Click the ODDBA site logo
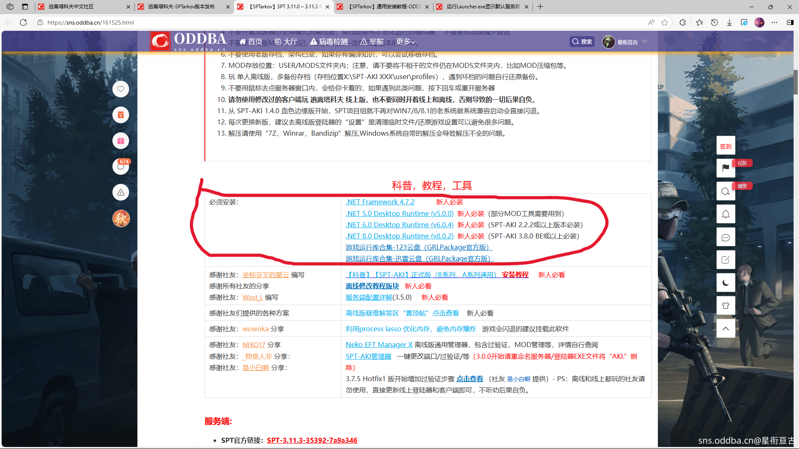 point(188,41)
